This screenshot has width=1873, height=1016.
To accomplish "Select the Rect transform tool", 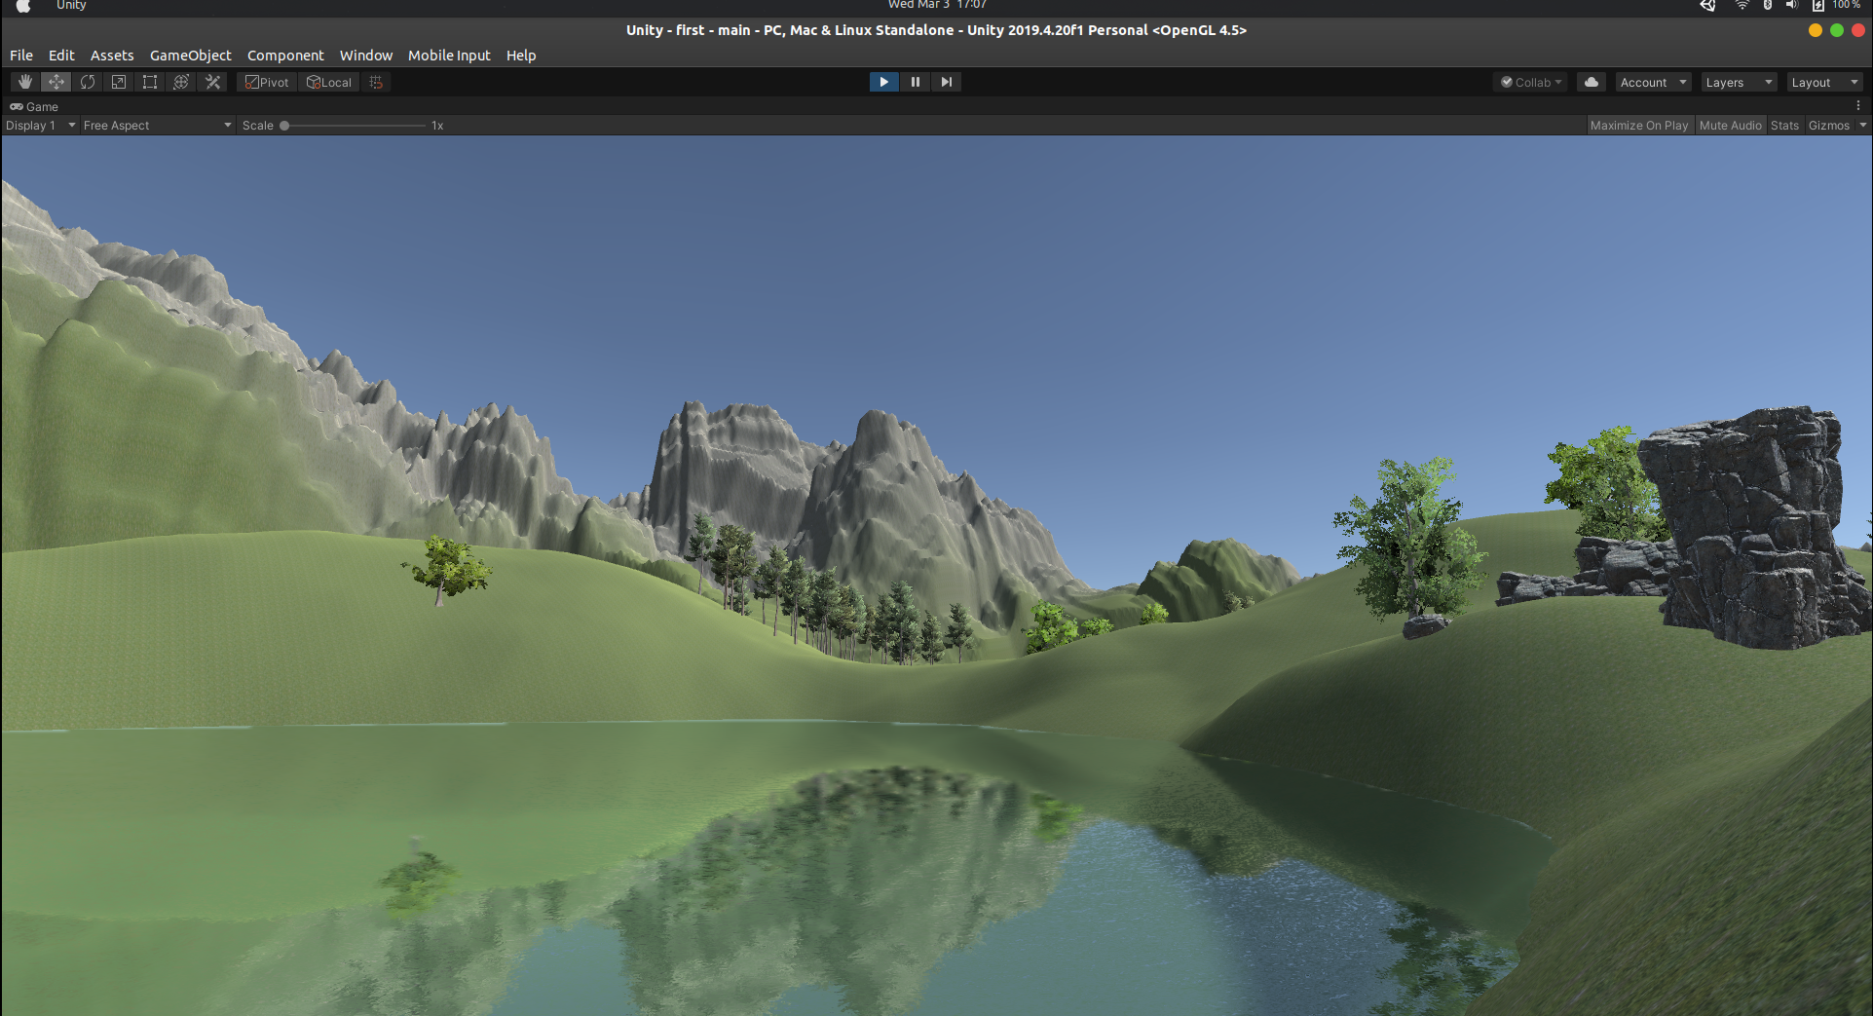I will 150,82.
